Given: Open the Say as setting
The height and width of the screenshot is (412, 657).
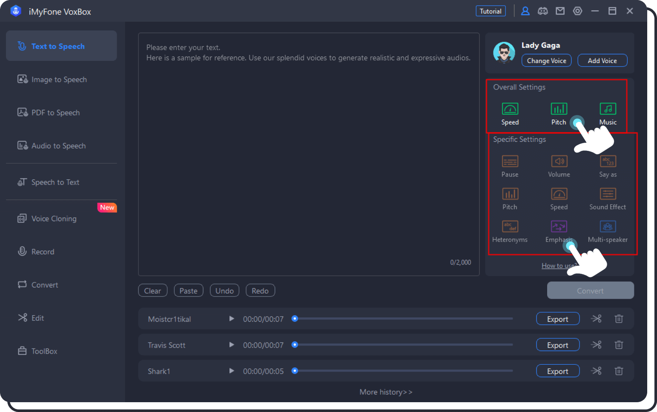Looking at the screenshot, I should [608, 167].
